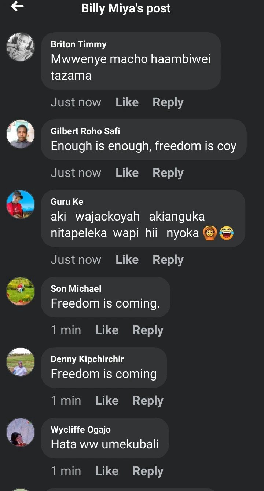Open Guru Ke's profile picture
Screen dimensions: 264x491
(x=21, y=204)
